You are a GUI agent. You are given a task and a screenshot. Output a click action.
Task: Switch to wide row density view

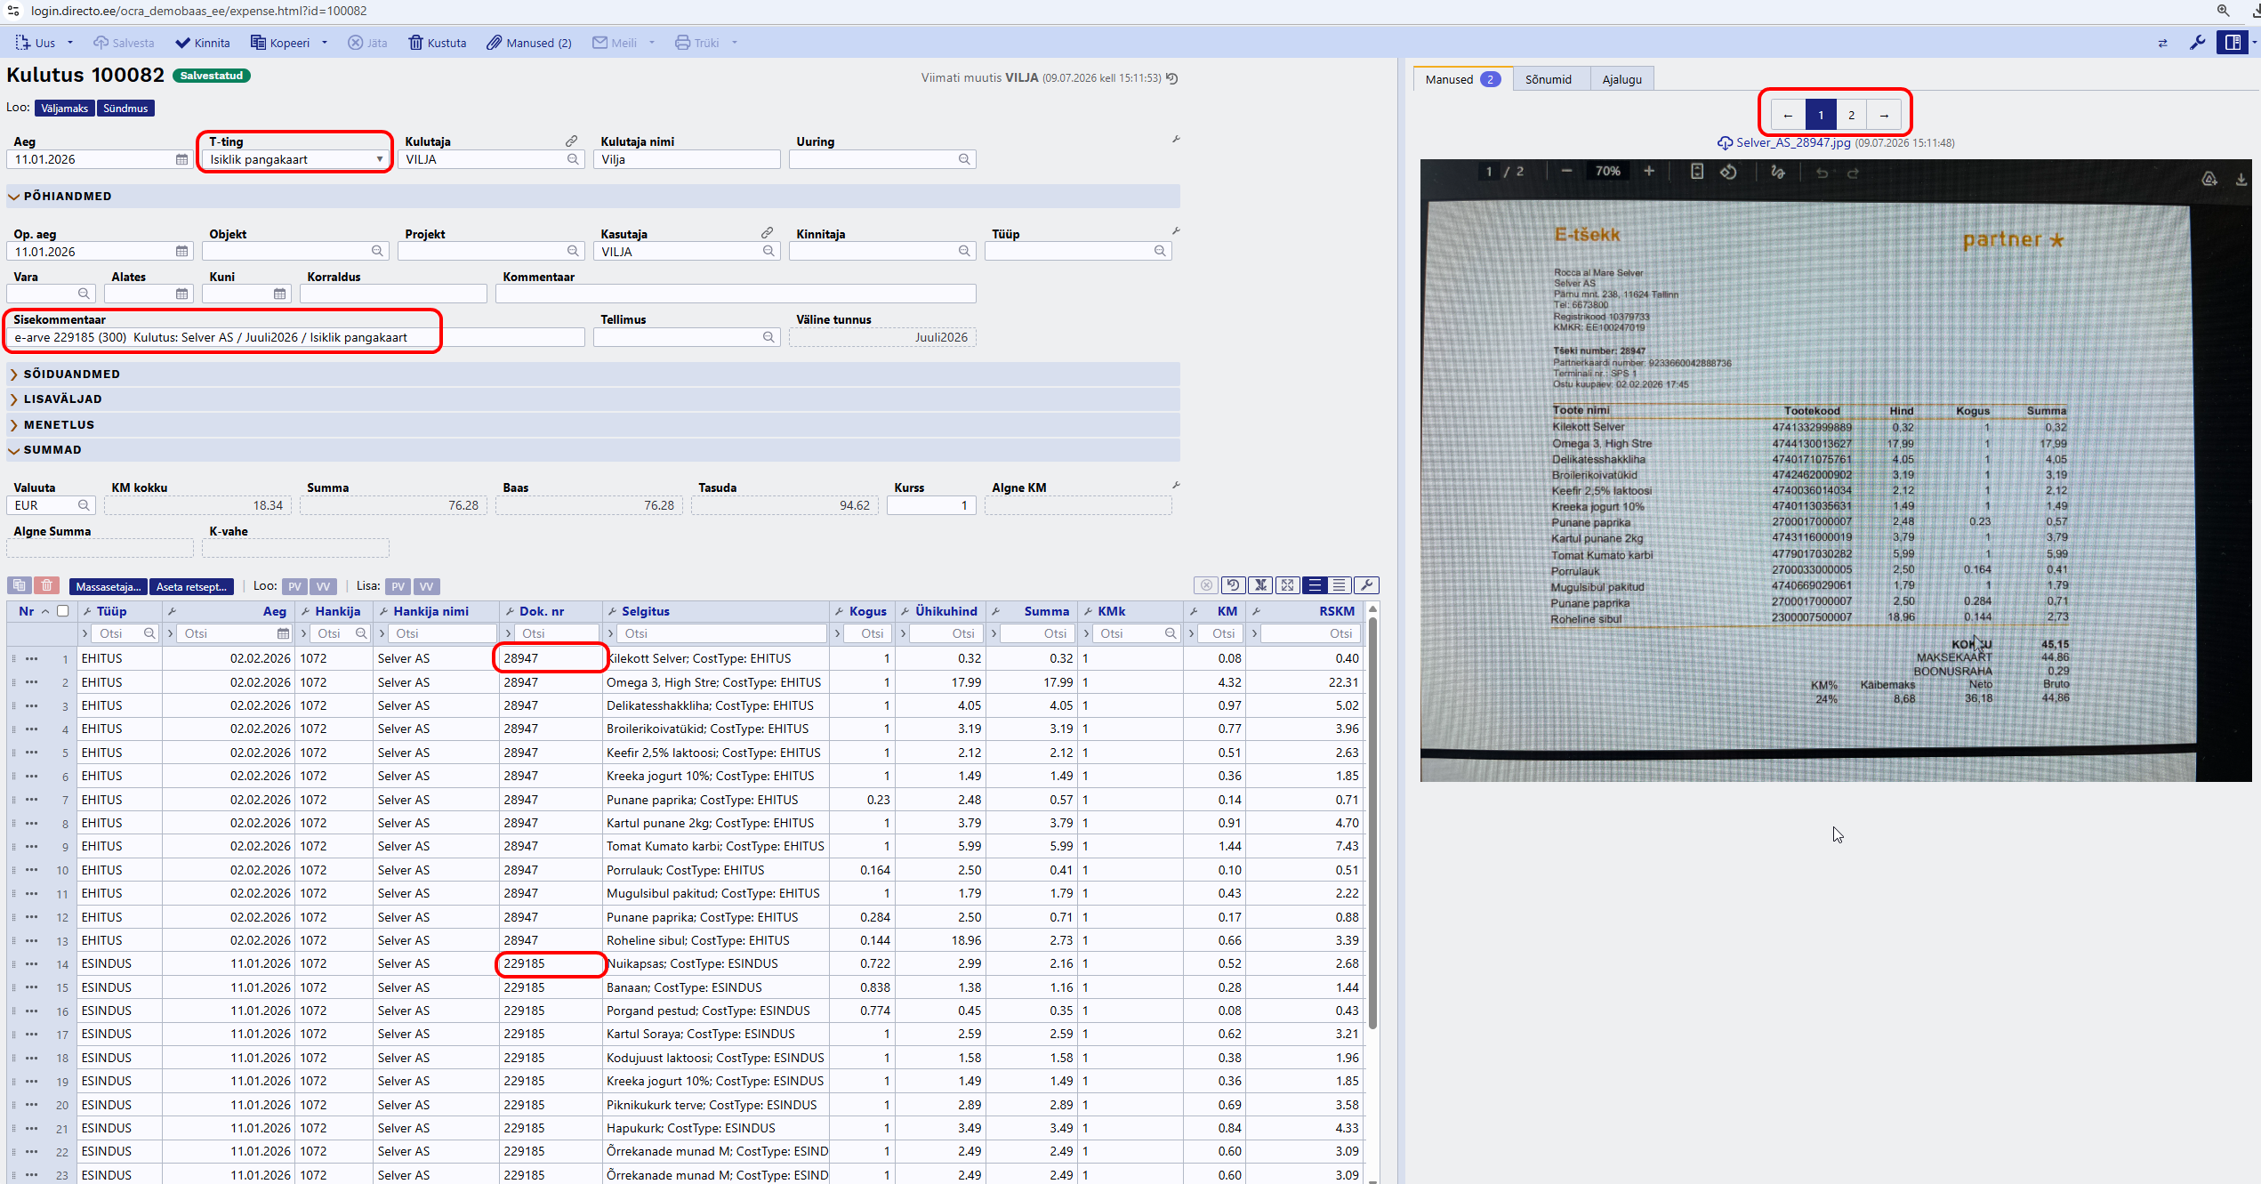1340,585
